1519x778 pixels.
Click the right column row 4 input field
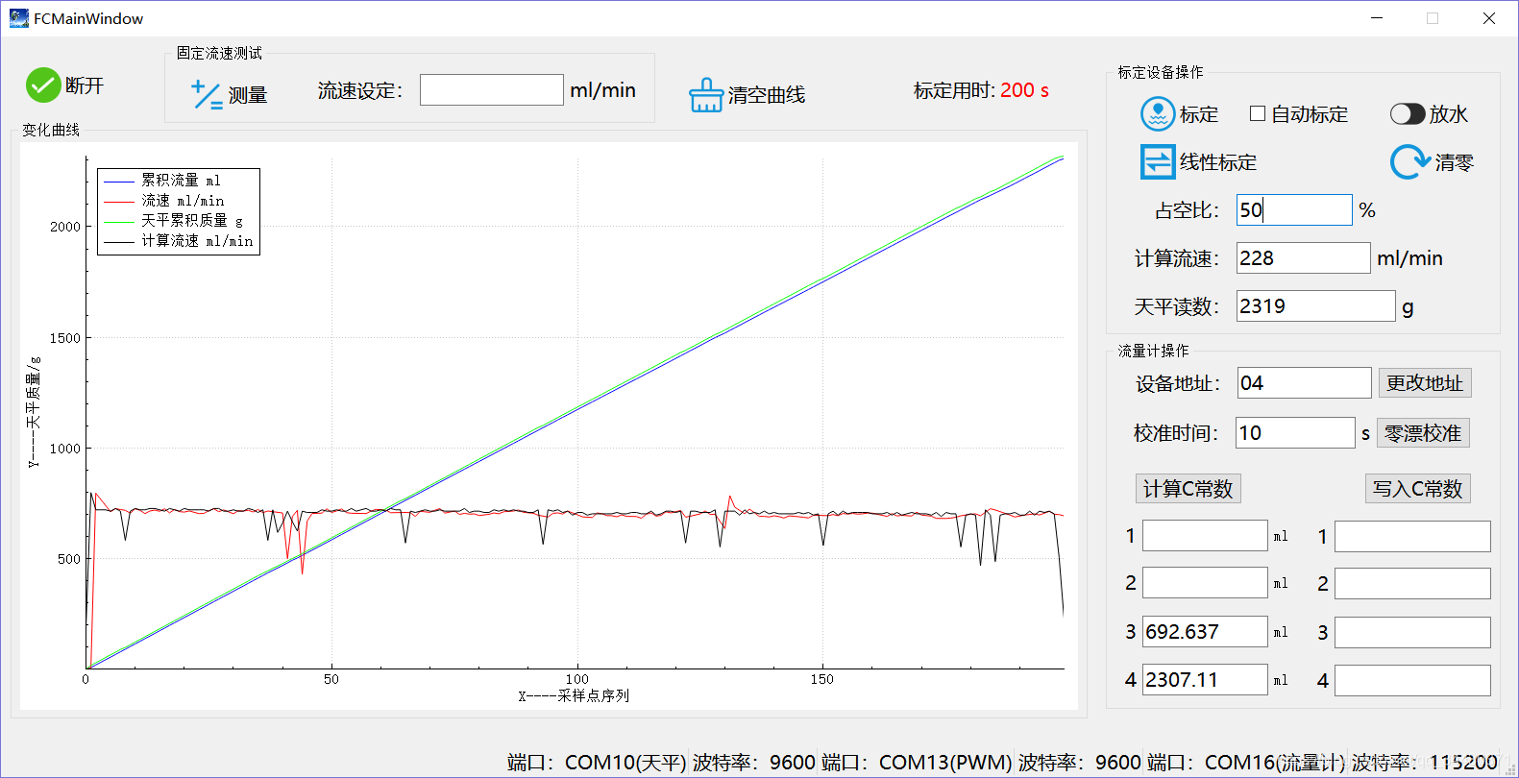pyautogui.click(x=1412, y=681)
